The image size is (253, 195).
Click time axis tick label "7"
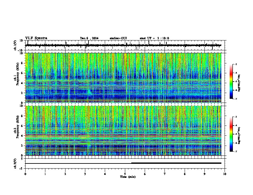[x=165, y=174]
